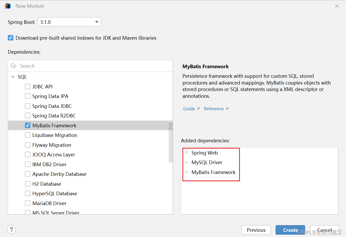Image resolution: width=346 pixels, height=237 pixels.
Task: Select 'MySQL Driver' in added dependencies
Action: pyautogui.click(x=207, y=162)
